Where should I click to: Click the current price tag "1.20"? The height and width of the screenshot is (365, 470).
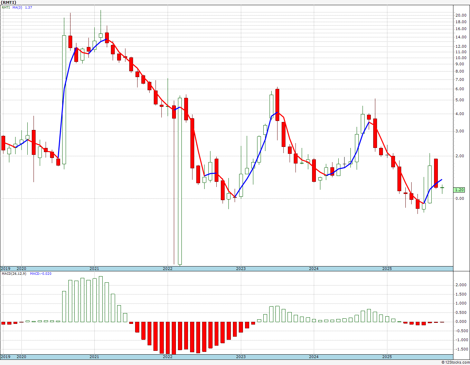pos(459,190)
